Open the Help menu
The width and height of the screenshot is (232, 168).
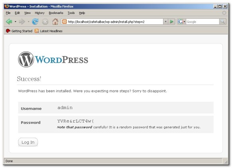pyautogui.click(x=82, y=13)
